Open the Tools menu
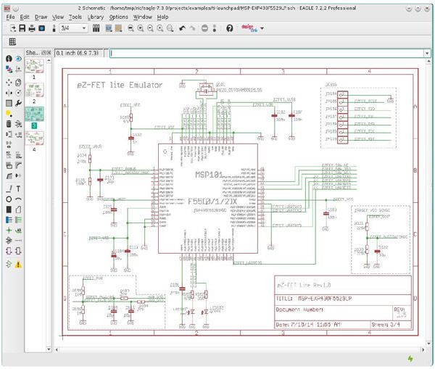The height and width of the screenshot is (369, 435). [x=75, y=17]
